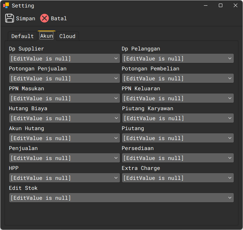
Task: Click the Simpan floppy disk icon
Action: [x=10, y=18]
